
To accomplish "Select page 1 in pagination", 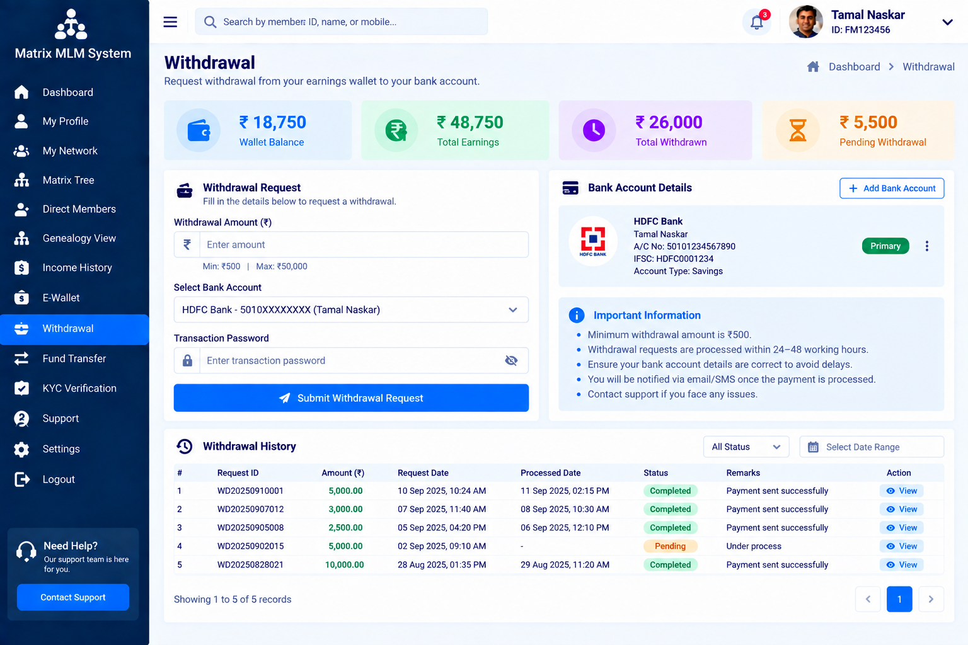I will [x=899, y=599].
